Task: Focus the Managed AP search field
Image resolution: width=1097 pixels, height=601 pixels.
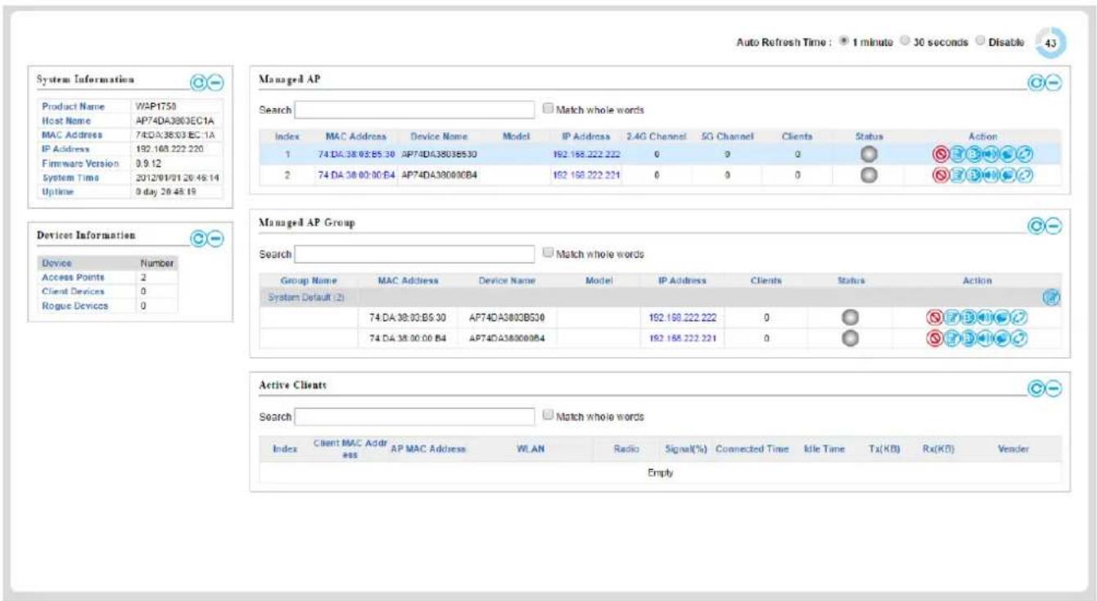Action: [x=414, y=109]
